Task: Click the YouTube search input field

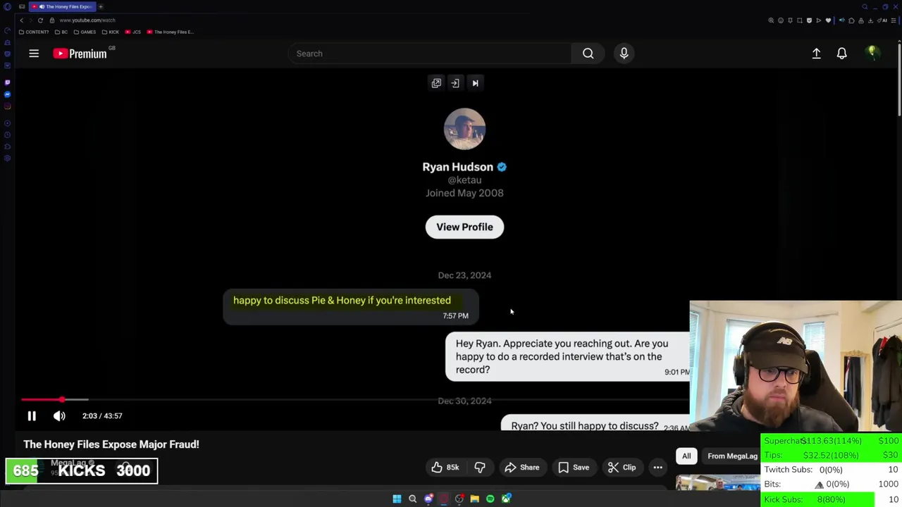Action: point(430,54)
